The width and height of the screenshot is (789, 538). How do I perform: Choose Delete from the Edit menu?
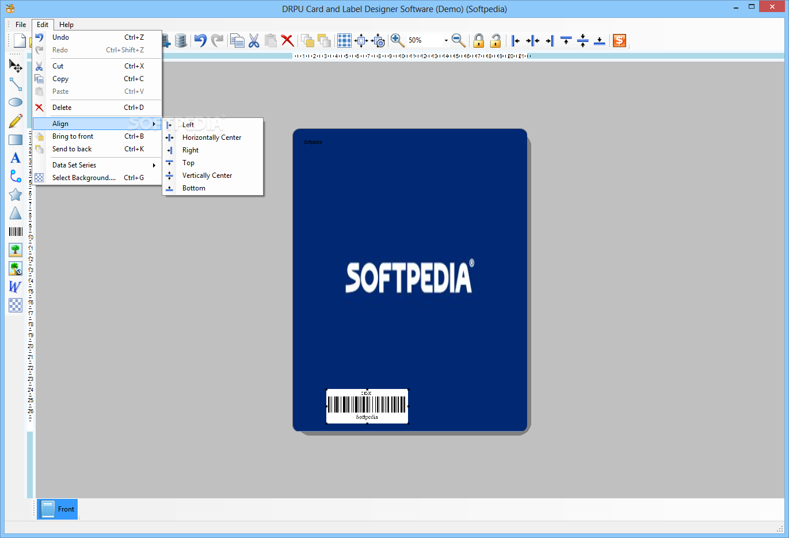point(97,108)
